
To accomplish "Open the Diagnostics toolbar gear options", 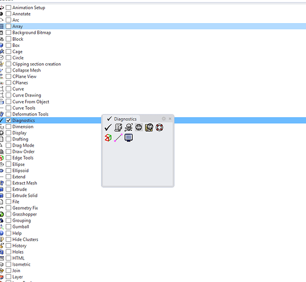I will point(164,118).
